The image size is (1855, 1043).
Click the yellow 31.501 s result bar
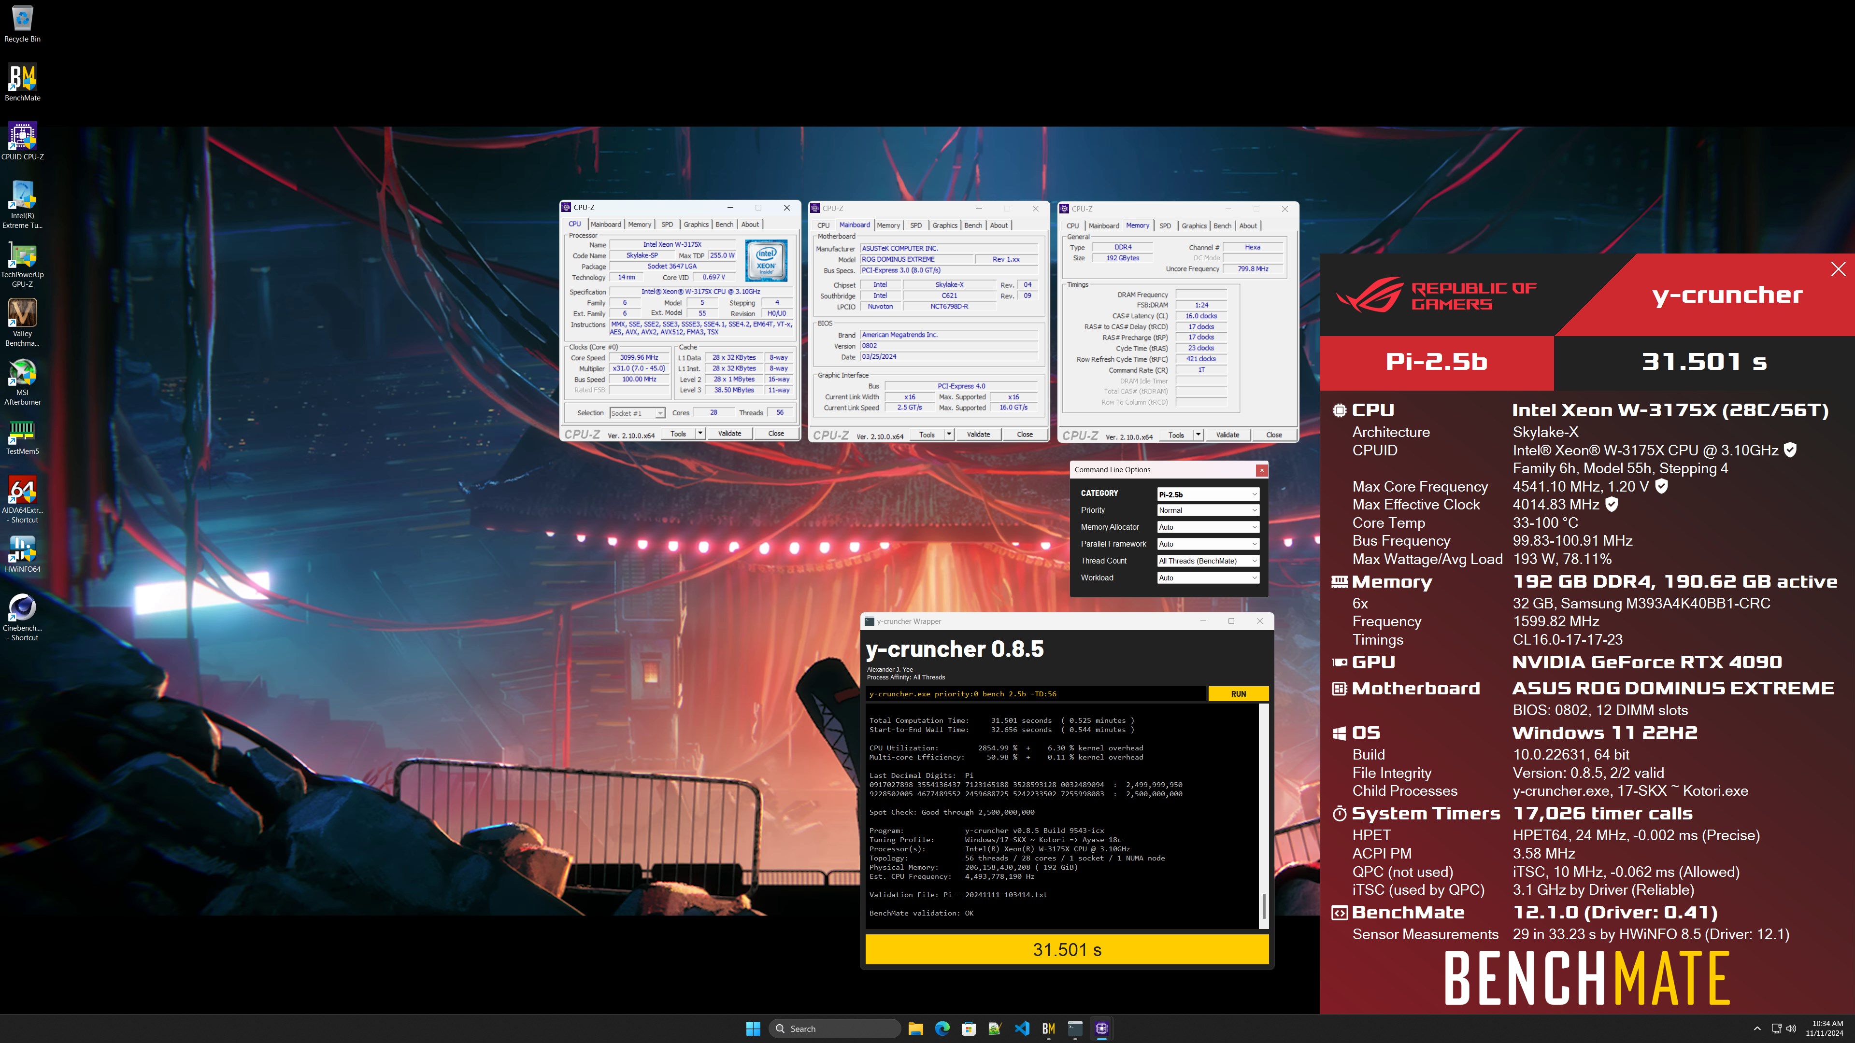1067,949
